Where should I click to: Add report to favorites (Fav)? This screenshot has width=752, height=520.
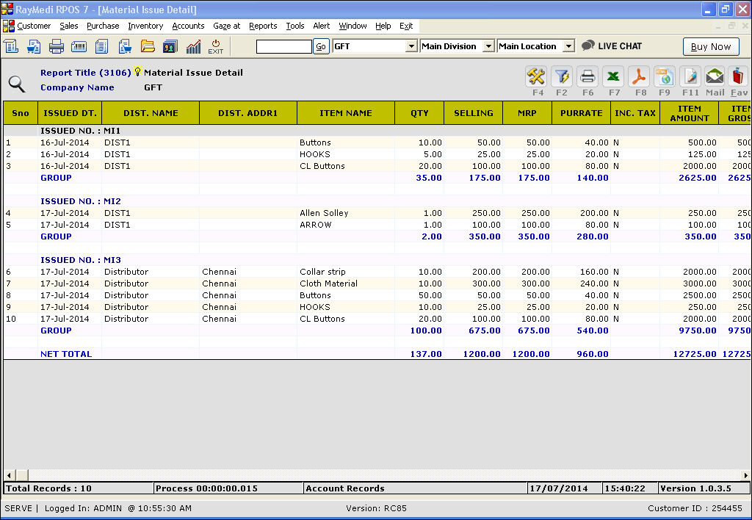pos(739,76)
